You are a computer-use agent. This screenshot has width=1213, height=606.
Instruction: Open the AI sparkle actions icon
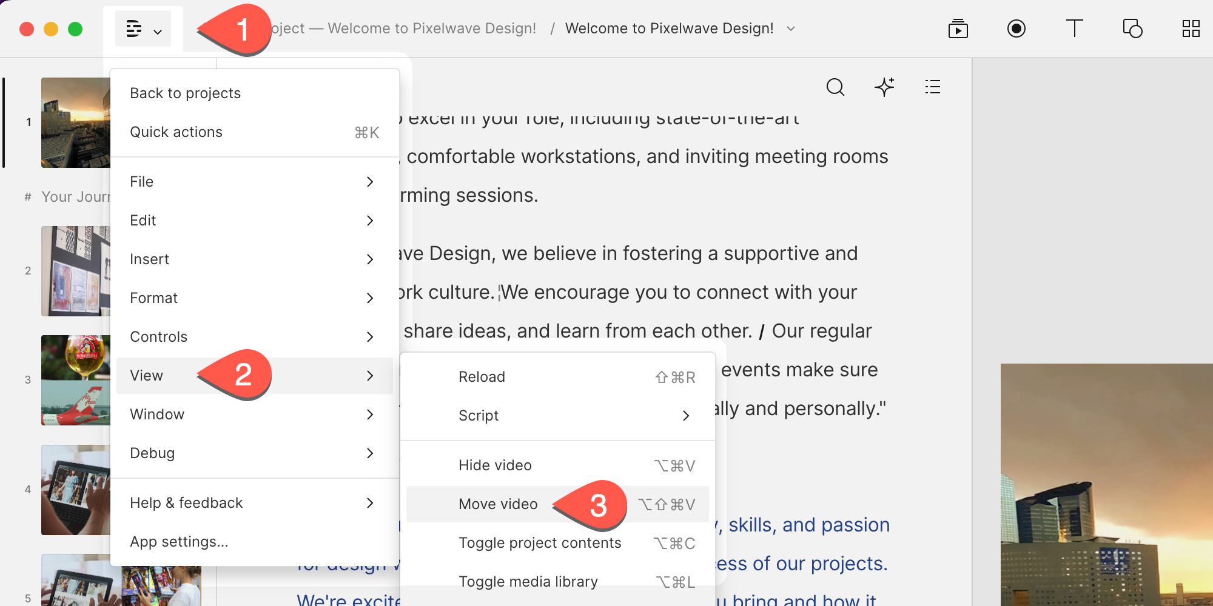point(884,87)
